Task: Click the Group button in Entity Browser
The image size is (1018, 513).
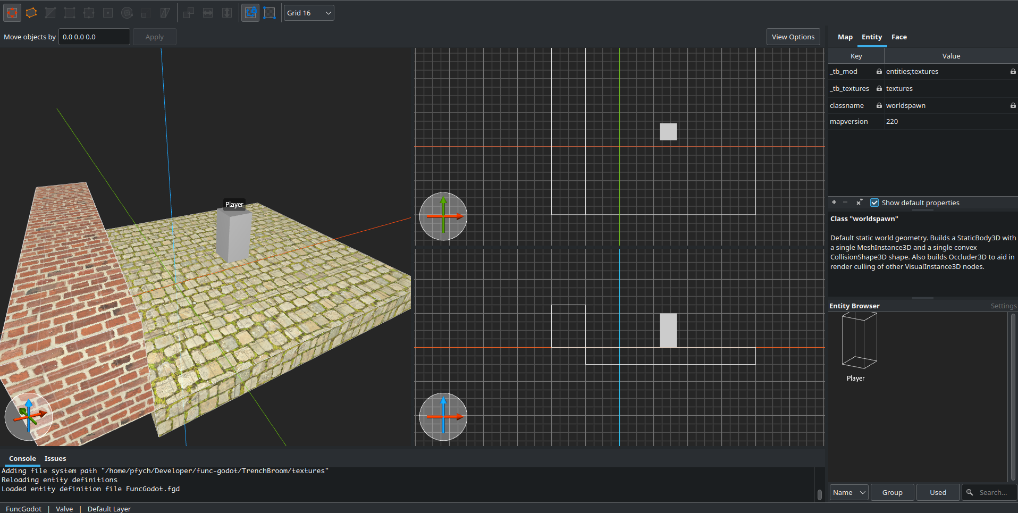Action: 892,492
